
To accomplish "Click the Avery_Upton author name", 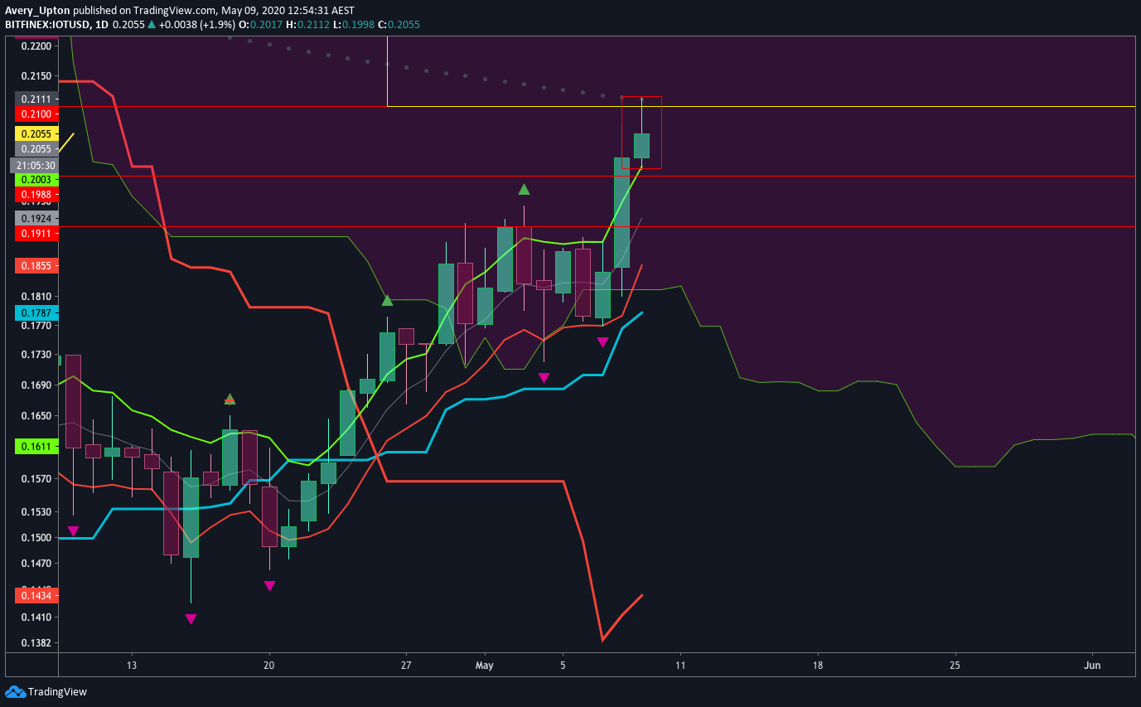I will [38, 11].
